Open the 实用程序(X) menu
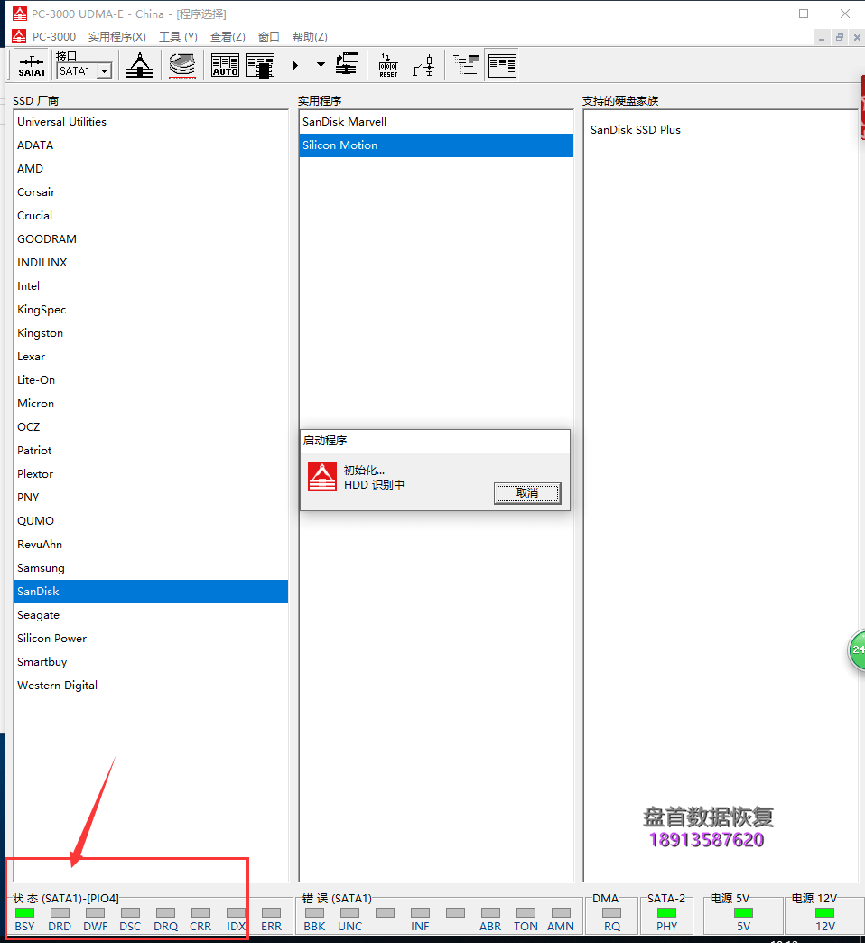Screen dimensions: 865x943 (x=117, y=37)
